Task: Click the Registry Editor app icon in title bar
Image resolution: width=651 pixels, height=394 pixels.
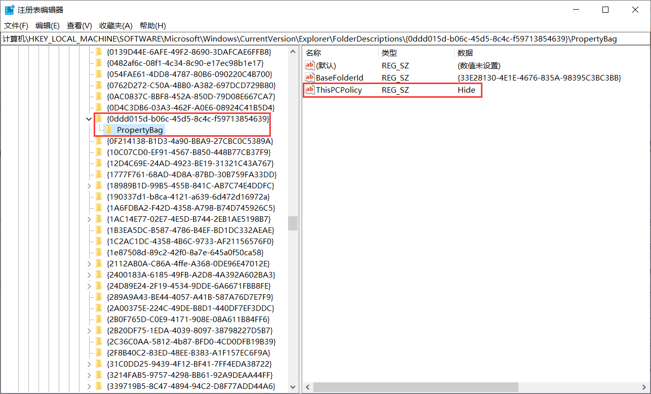Action: 10,10
